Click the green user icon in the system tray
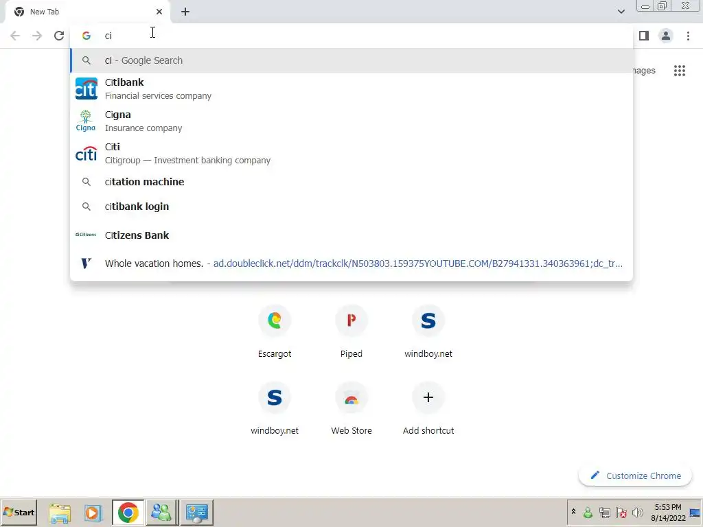The width and height of the screenshot is (703, 527). tap(588, 513)
